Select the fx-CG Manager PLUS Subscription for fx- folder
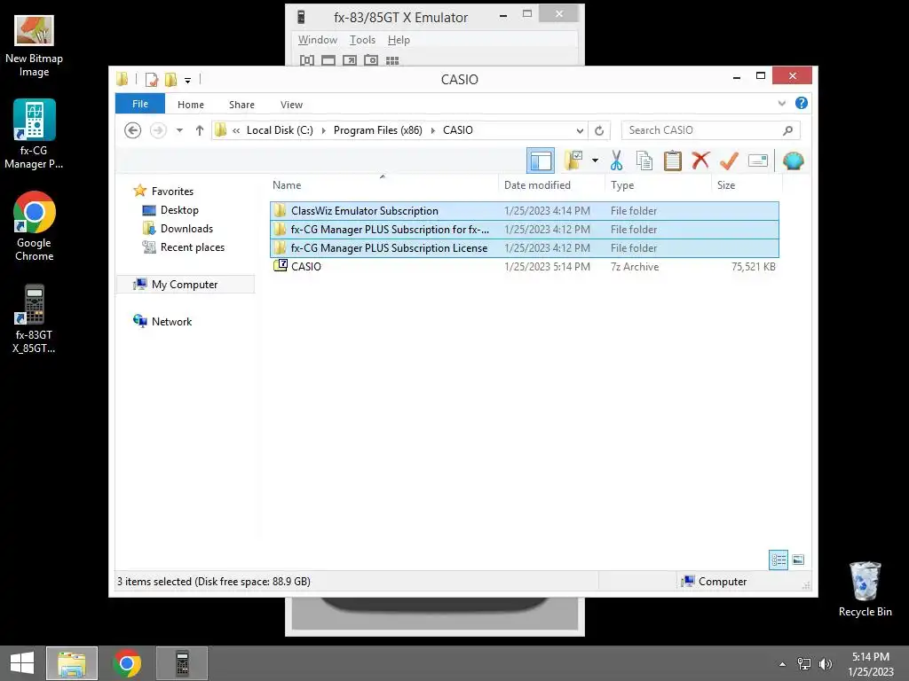The height and width of the screenshot is (681, 909). [x=524, y=230]
